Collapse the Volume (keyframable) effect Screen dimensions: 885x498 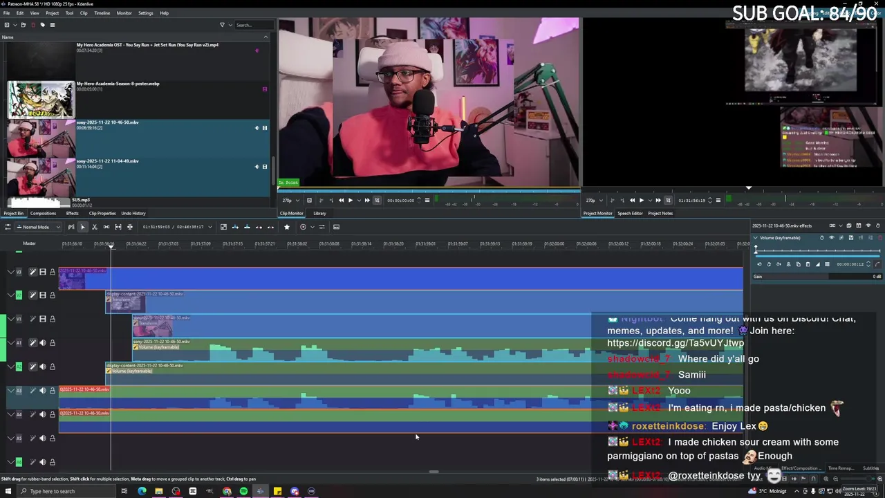[x=756, y=238]
